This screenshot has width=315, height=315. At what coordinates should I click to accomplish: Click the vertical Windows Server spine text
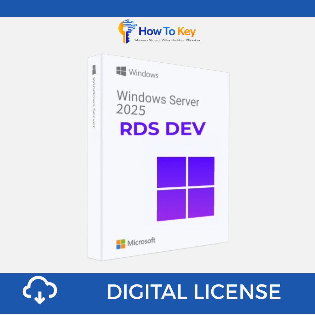pyautogui.click(x=94, y=101)
